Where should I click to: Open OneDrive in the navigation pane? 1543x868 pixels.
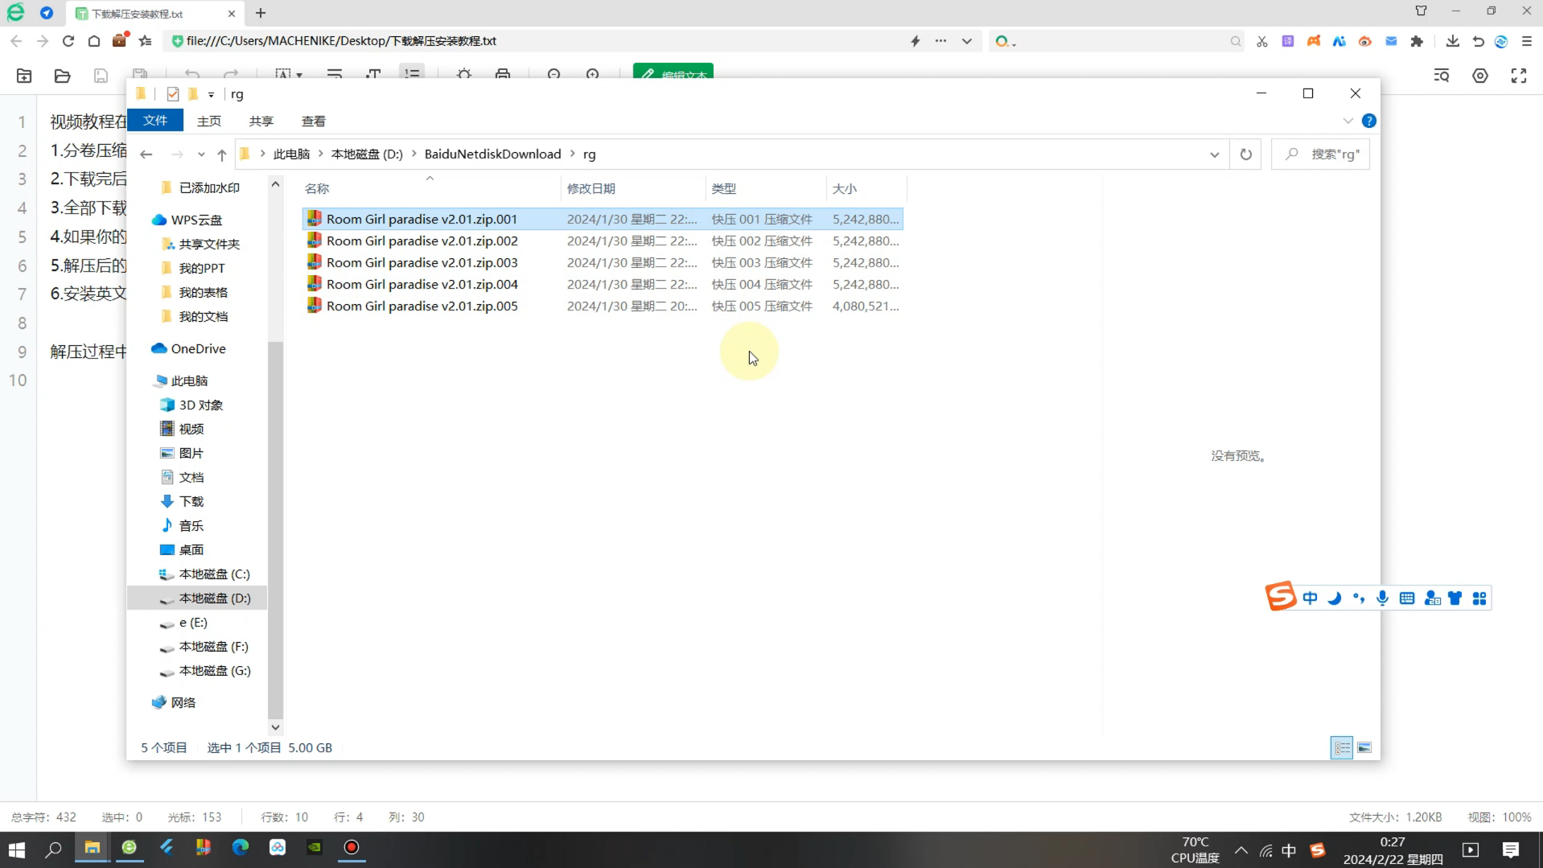[x=198, y=348]
